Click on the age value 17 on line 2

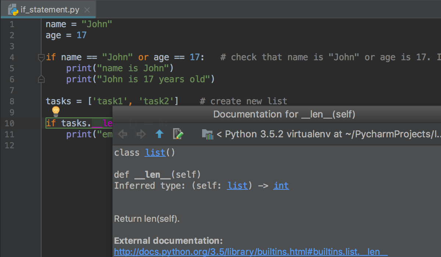(81, 35)
